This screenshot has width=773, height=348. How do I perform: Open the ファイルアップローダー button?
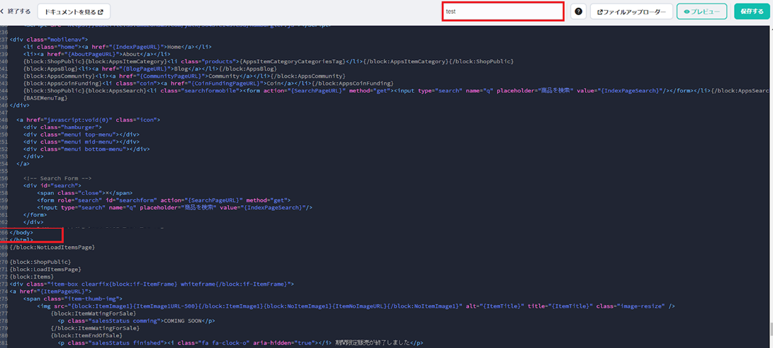pos(631,11)
